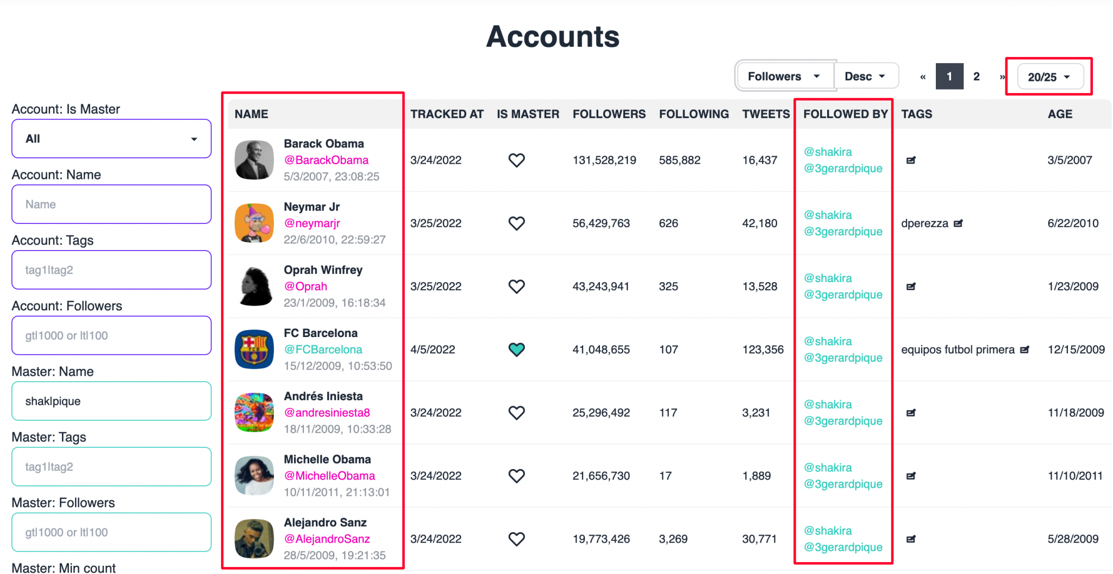Edit tags on the FC Barcelona row
Screen dimensions: 1113x574
tap(1025, 350)
